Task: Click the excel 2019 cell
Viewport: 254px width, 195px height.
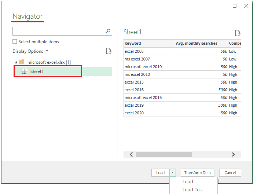Action: tap(149, 105)
